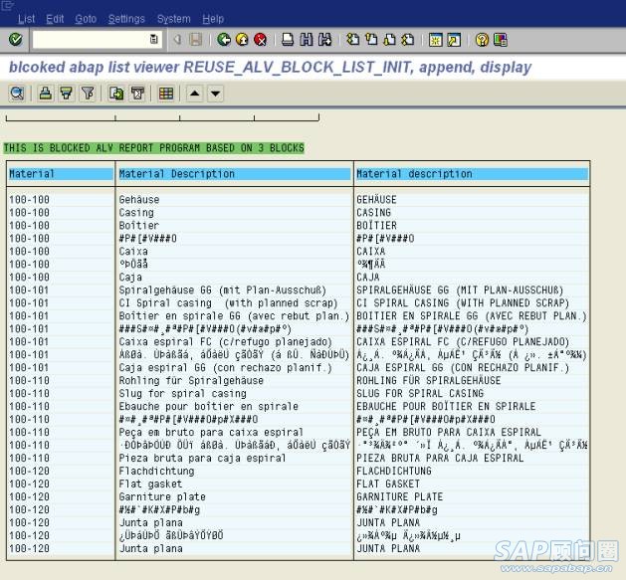
Task: Click the Material description third column header
Action: pos(472,174)
